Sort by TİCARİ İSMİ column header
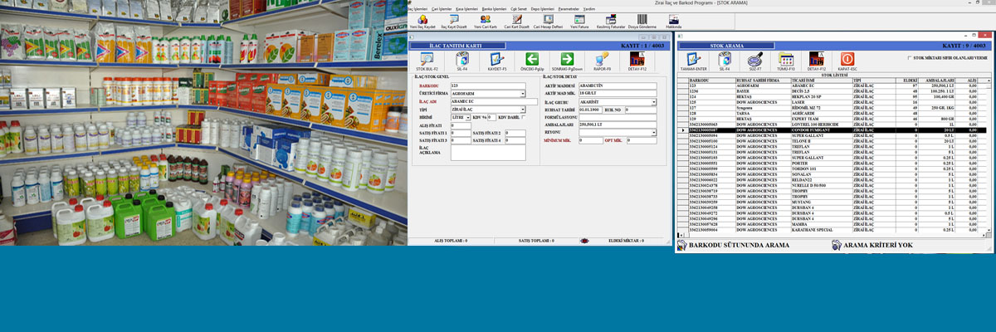This screenshot has height=332, width=996. (822, 81)
